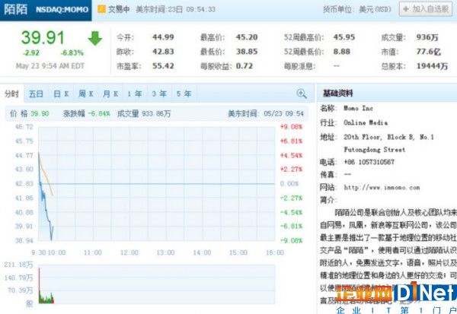Click the current price 39.91
This screenshot has height=314, width=457.
43,37
